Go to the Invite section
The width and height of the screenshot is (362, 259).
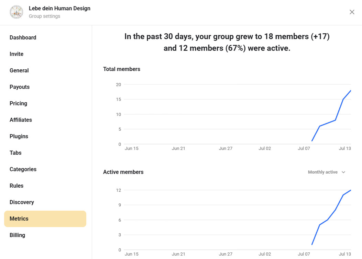point(17,54)
